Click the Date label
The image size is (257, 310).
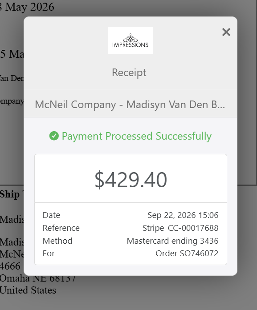point(51,215)
